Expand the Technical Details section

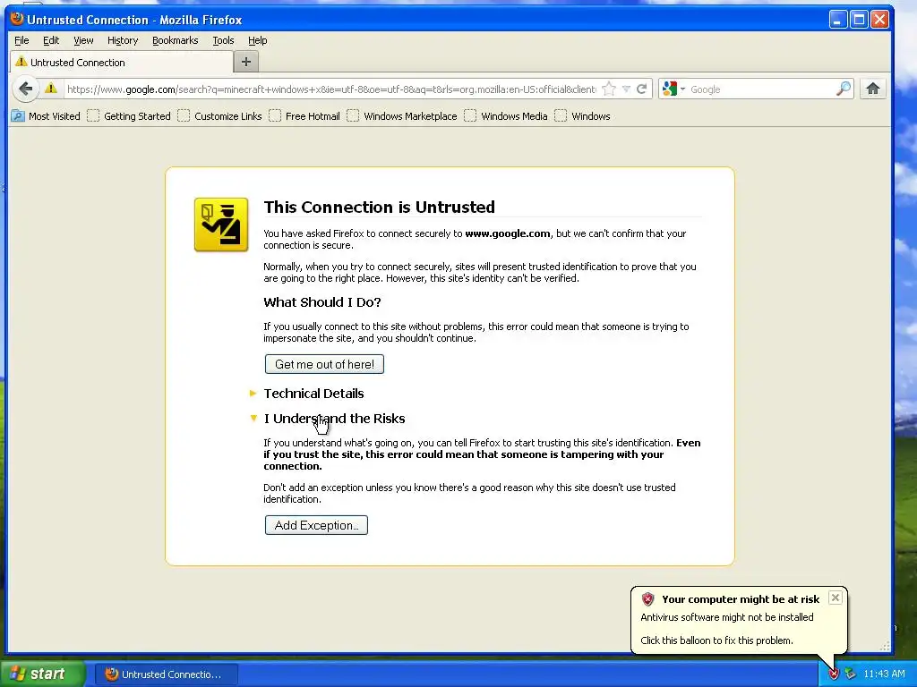307,394
